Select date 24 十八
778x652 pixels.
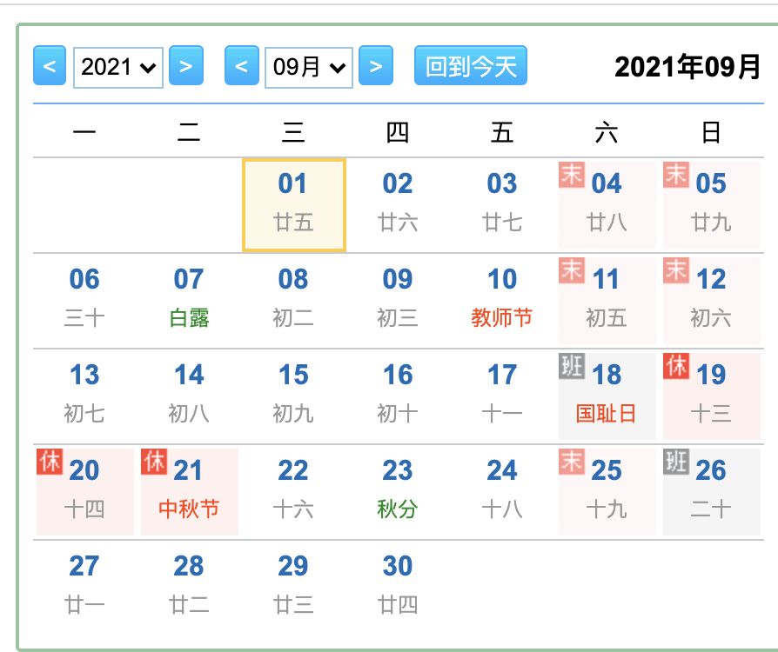[502, 492]
